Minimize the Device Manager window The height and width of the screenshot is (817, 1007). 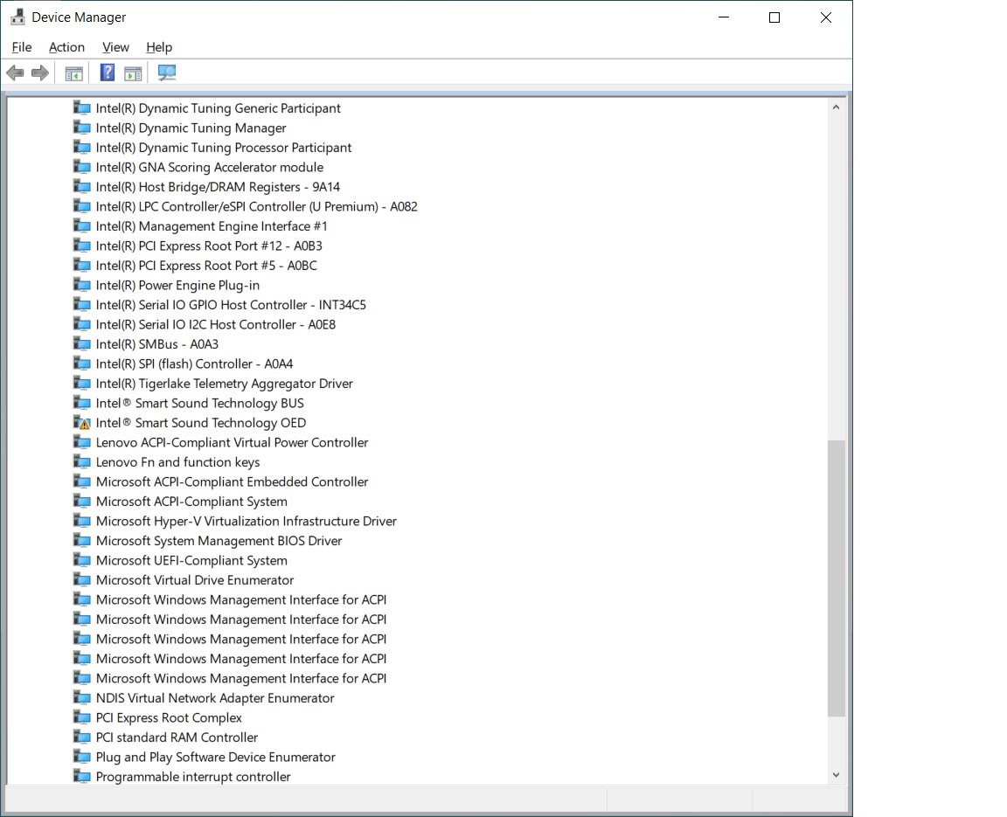[x=724, y=17]
